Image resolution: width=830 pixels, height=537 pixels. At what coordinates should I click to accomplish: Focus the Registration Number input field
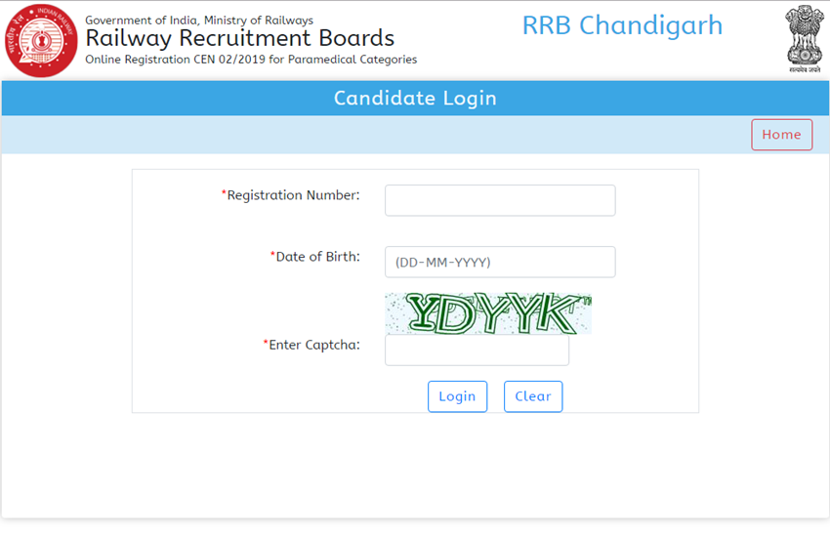click(500, 200)
